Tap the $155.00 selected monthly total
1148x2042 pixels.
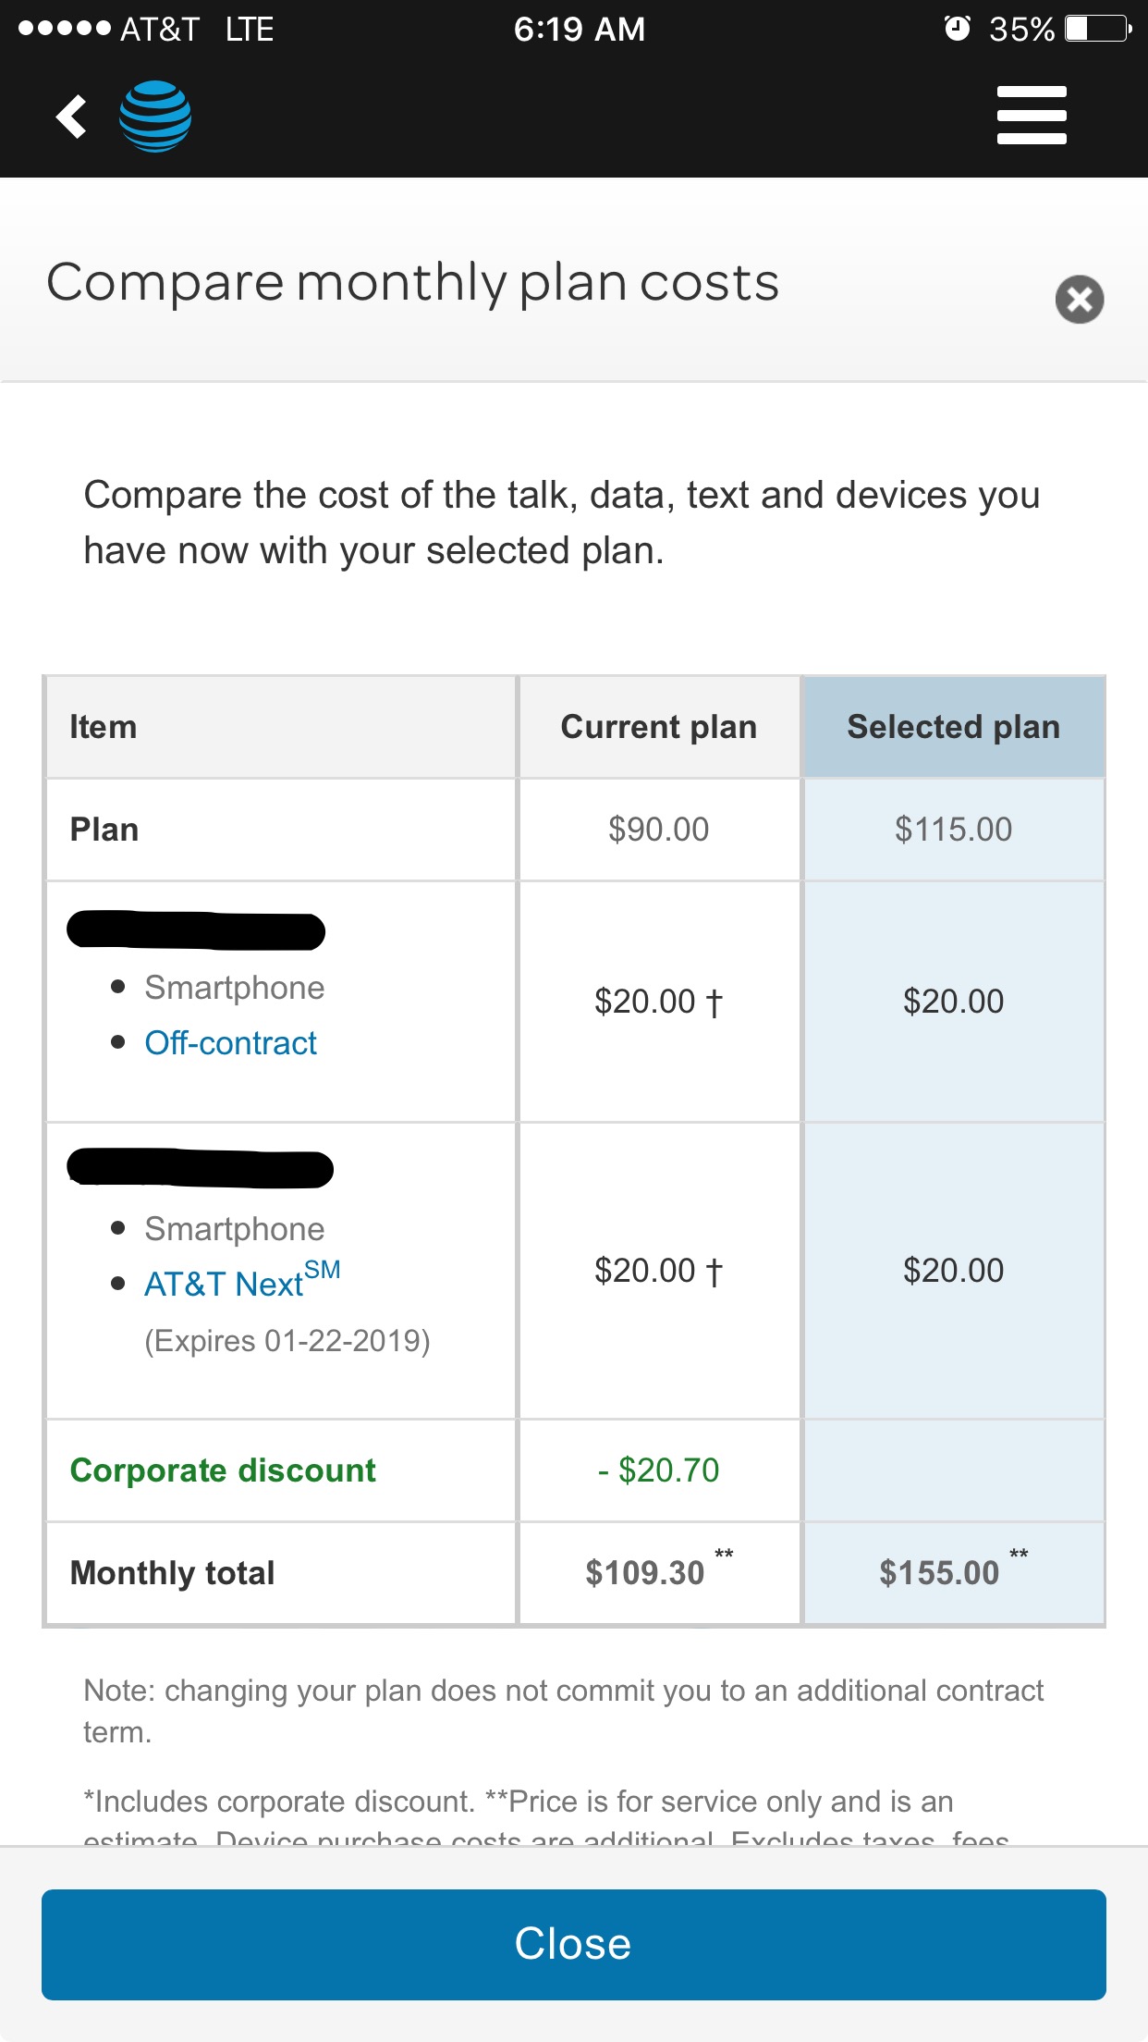coord(939,1573)
